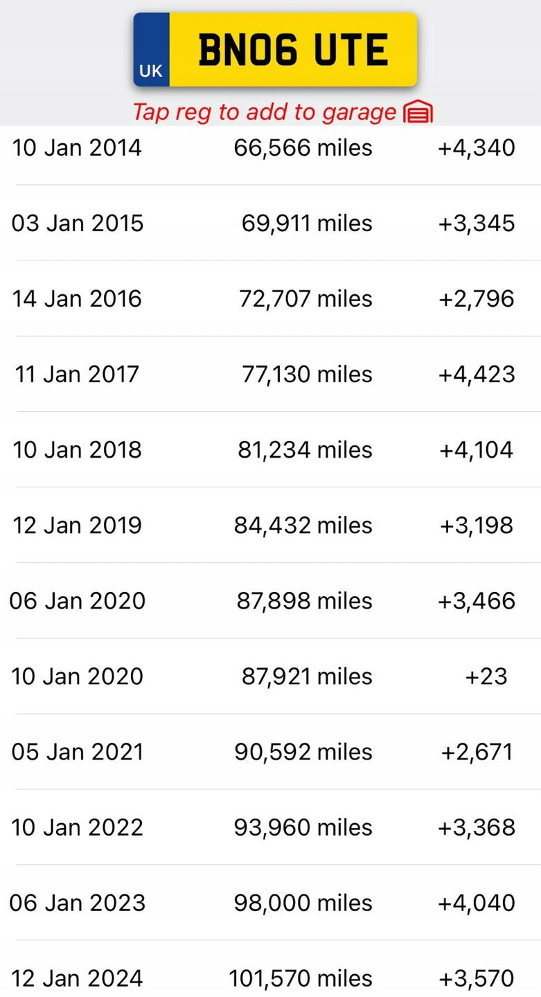541x997 pixels.
Task: Tap the 87,898 miles reading
Action: pyautogui.click(x=305, y=600)
